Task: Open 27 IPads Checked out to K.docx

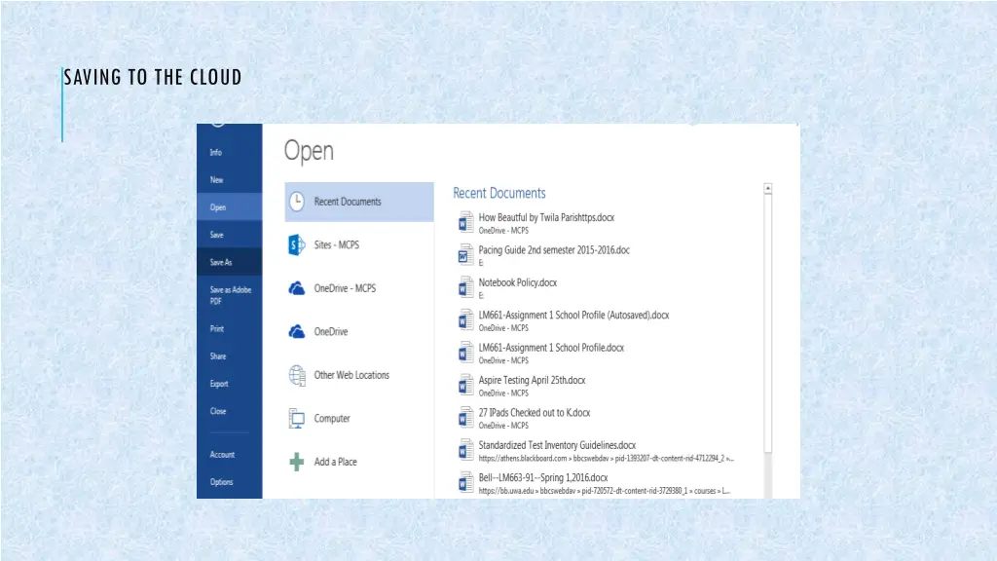Action: pos(535,413)
